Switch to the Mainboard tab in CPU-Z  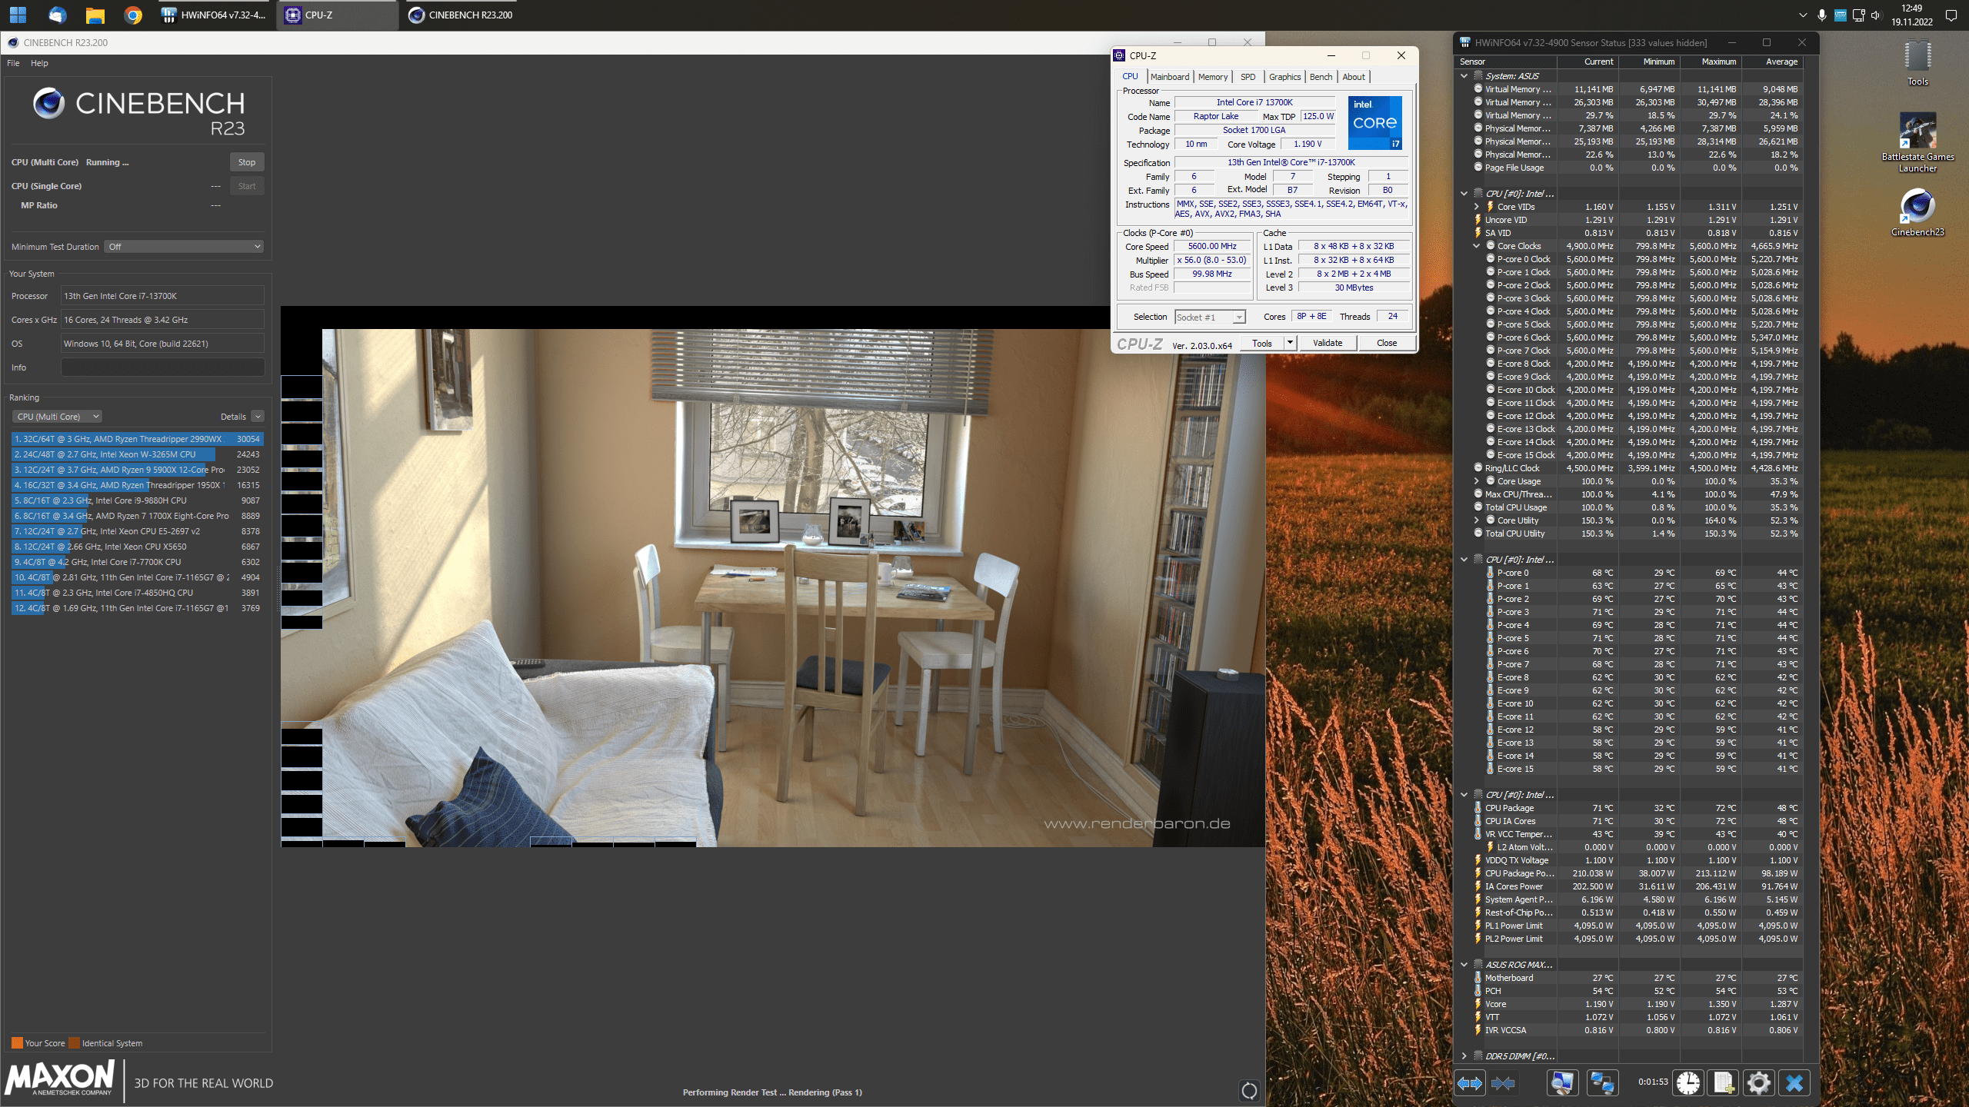pos(1169,77)
